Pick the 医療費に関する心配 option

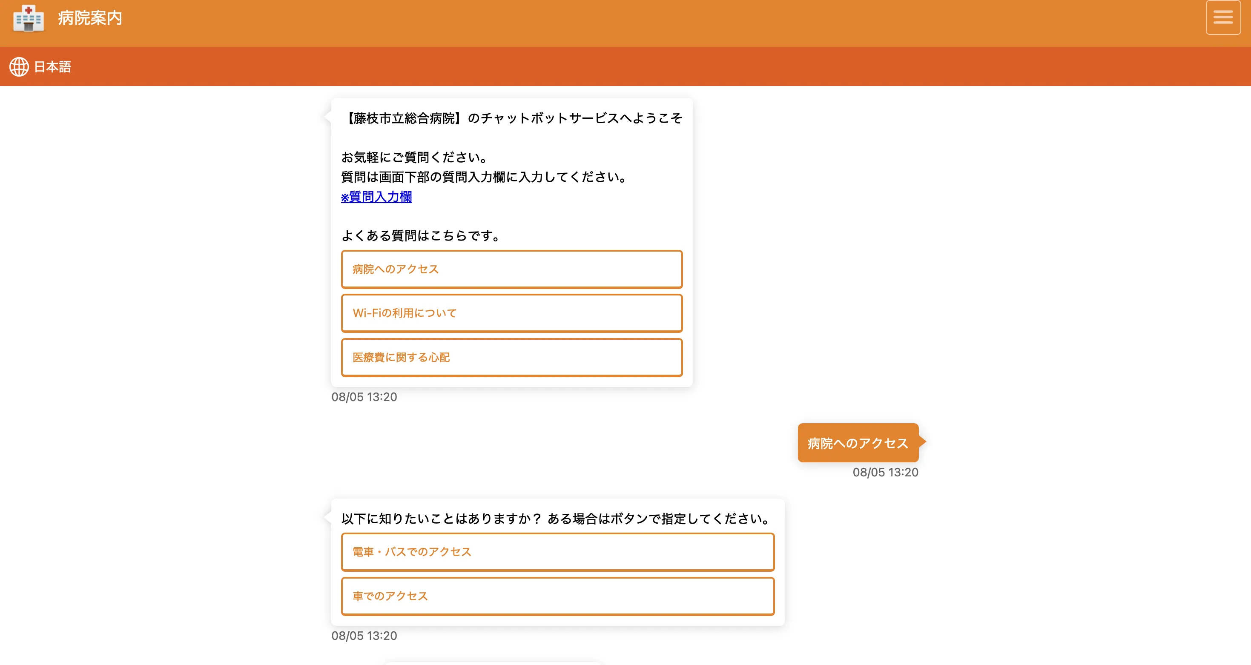pos(511,357)
